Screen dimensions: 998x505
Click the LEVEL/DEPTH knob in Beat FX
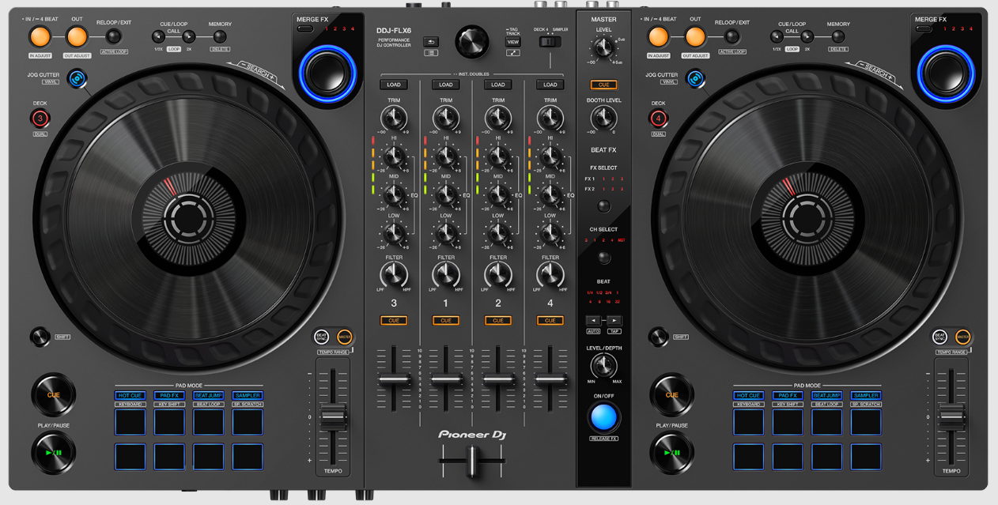click(x=603, y=366)
